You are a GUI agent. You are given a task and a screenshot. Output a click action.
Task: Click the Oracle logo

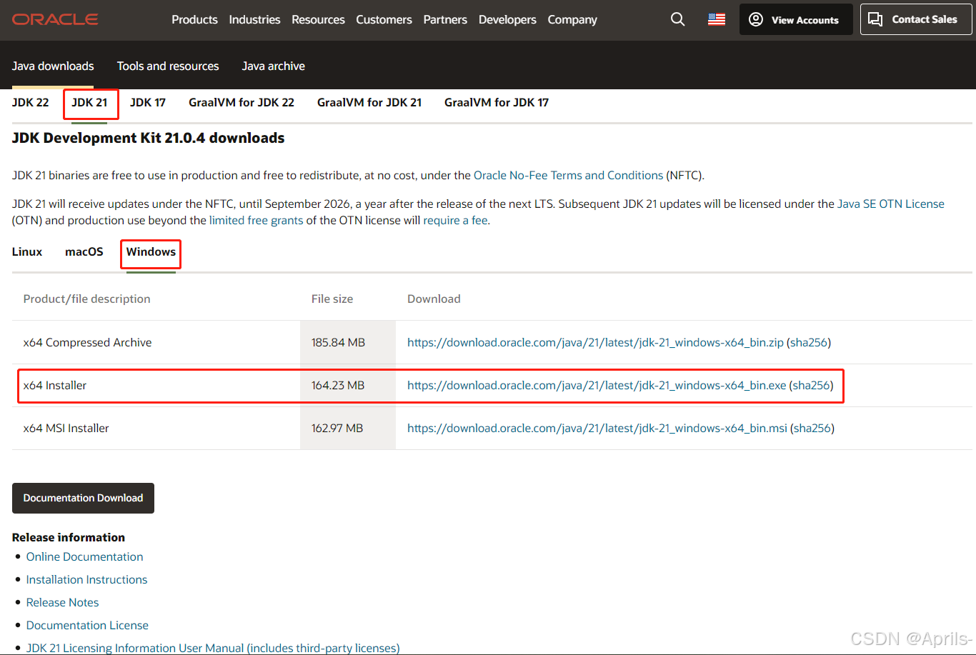55,19
